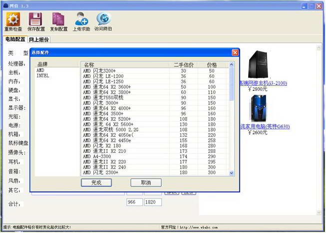Image resolution: width=326 pixels, height=233 pixels.
Task: Click the right panel scroll-up arrow
Action: point(319,48)
